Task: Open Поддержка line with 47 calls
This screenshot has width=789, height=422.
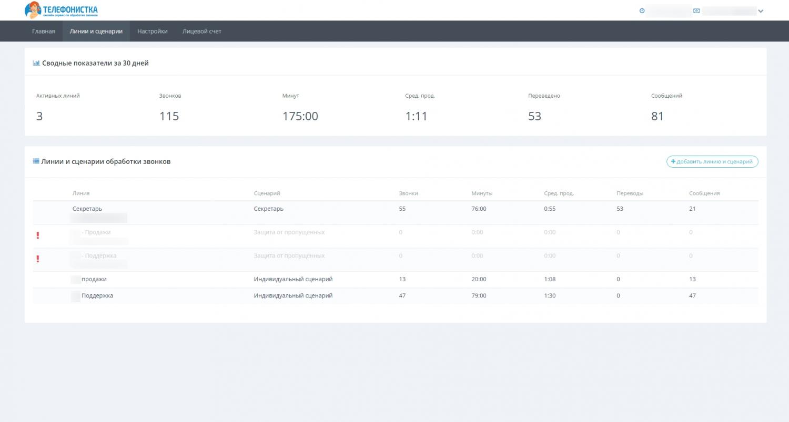Action: (x=97, y=296)
